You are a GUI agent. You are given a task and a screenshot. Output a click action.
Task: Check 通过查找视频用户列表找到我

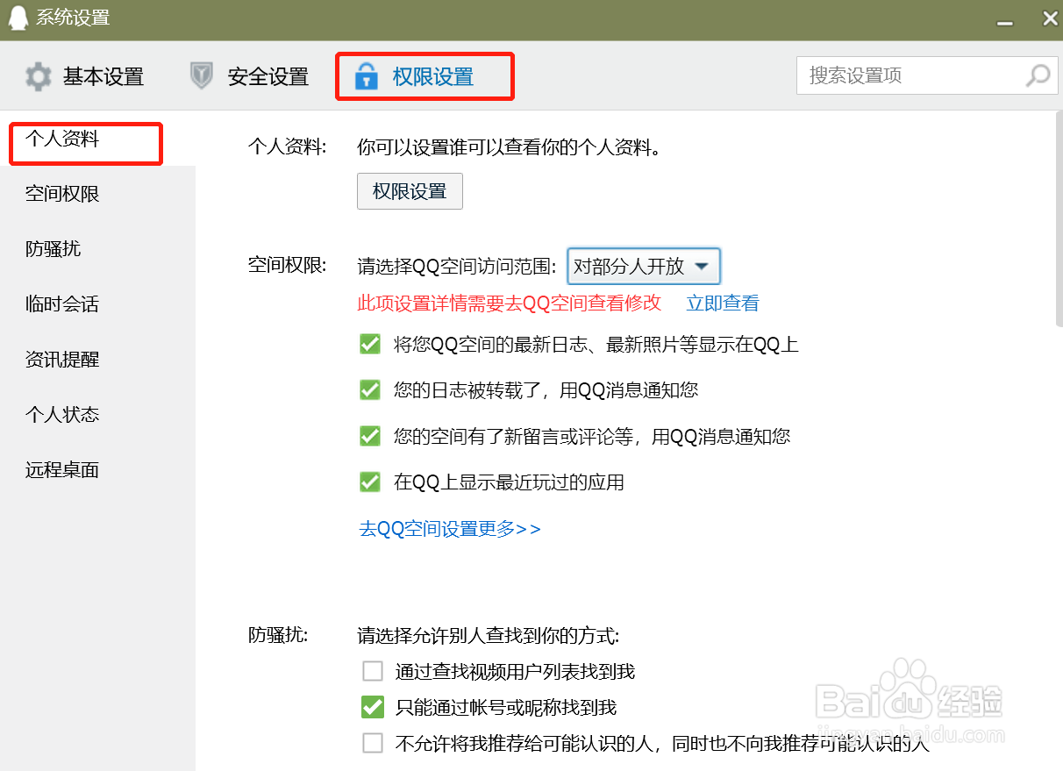point(373,672)
